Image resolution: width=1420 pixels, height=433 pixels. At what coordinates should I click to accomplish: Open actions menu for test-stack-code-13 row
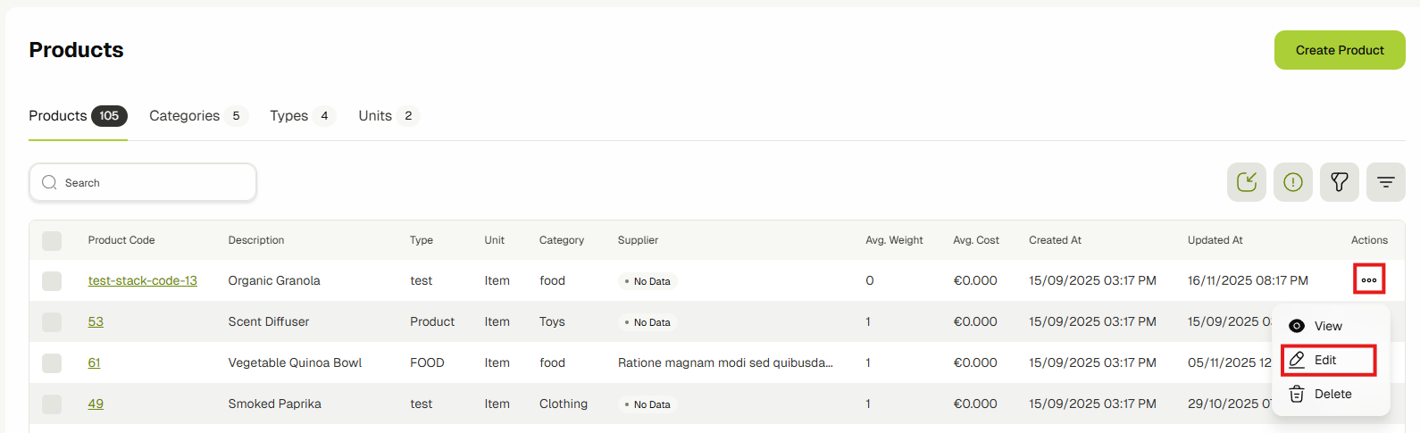pyautogui.click(x=1368, y=279)
